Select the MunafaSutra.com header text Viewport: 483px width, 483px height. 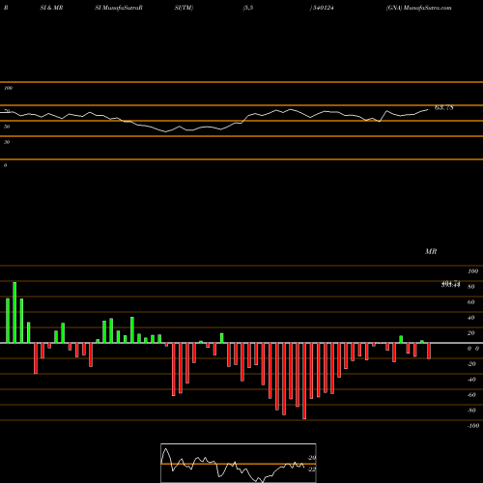[427, 8]
